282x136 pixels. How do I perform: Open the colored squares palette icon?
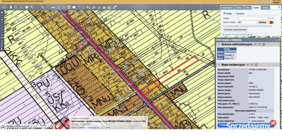click(109, 7)
